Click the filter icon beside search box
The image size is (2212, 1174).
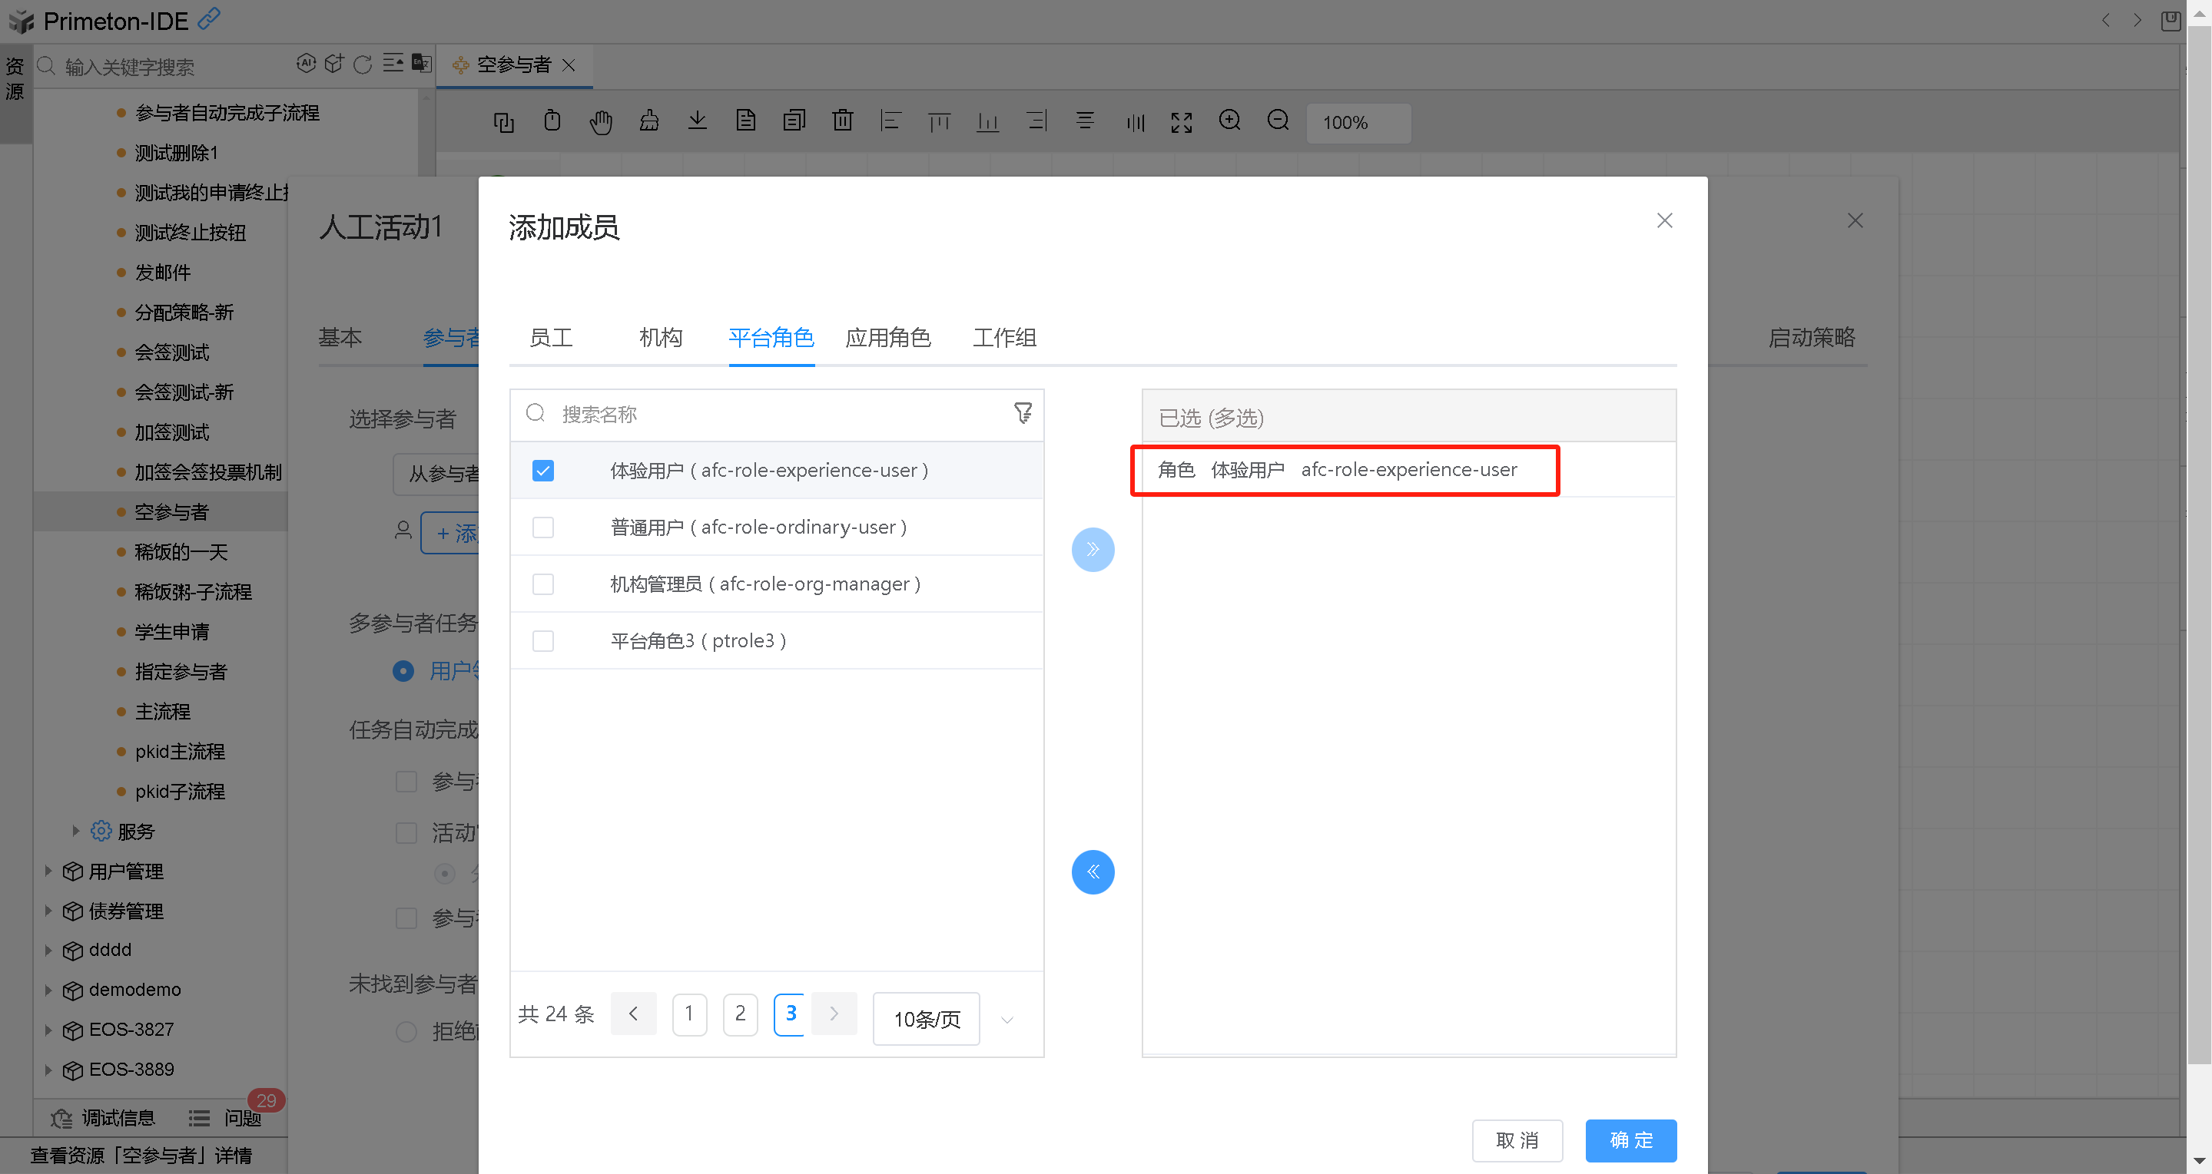tap(1022, 414)
